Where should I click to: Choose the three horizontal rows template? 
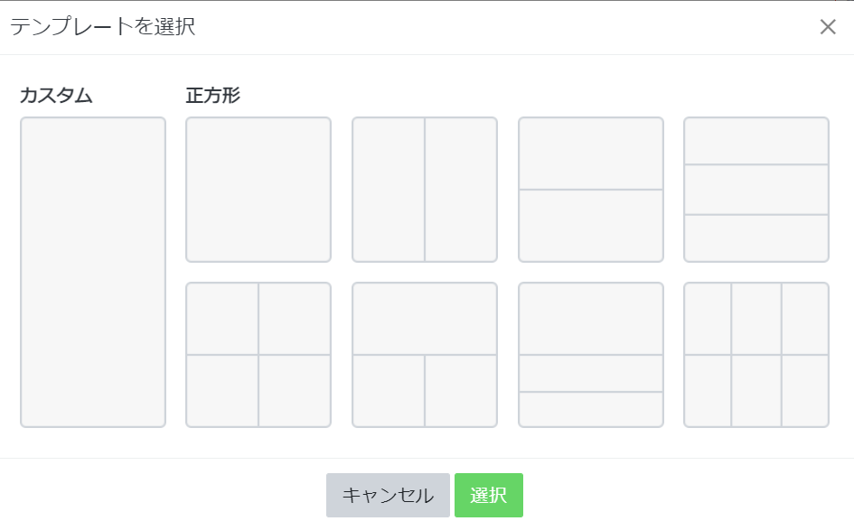756,190
